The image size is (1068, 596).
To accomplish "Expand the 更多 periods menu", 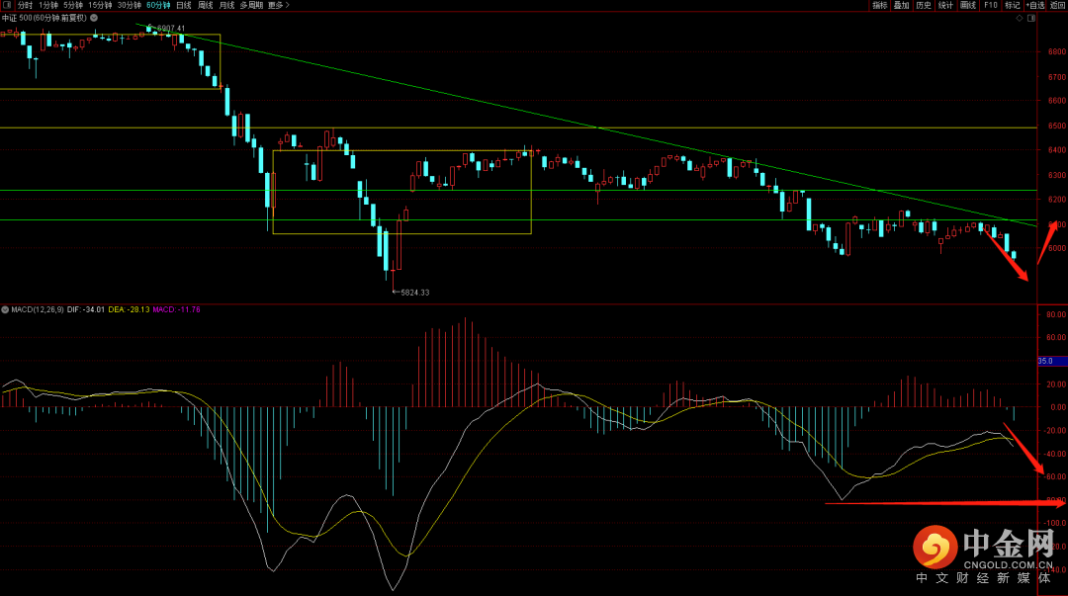I will tap(278, 5).
